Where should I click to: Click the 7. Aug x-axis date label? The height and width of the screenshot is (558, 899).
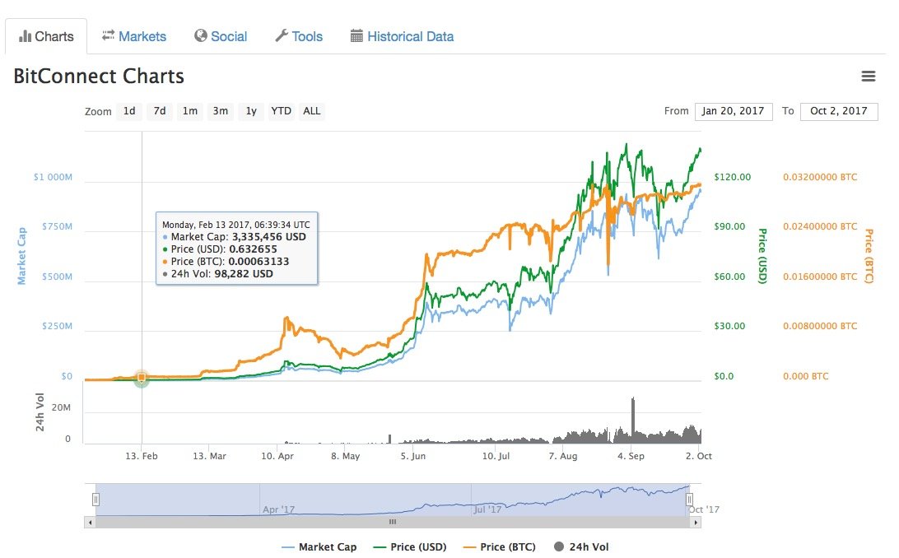coord(562,456)
